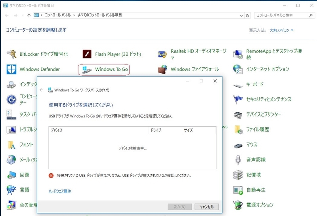
Task: Open 自動再生 icon
Action: (x=238, y=190)
